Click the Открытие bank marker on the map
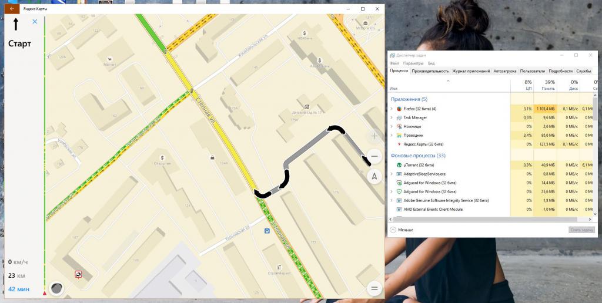 [162, 157]
